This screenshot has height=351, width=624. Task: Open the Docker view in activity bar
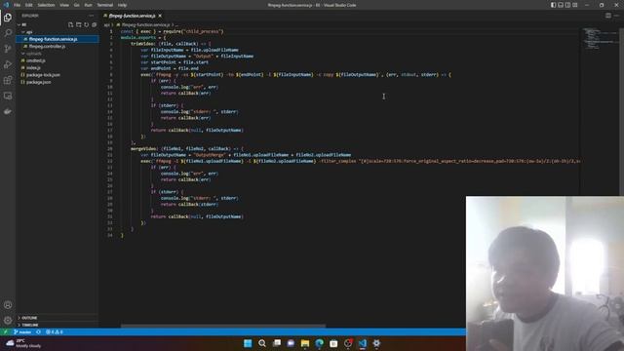(x=8, y=112)
